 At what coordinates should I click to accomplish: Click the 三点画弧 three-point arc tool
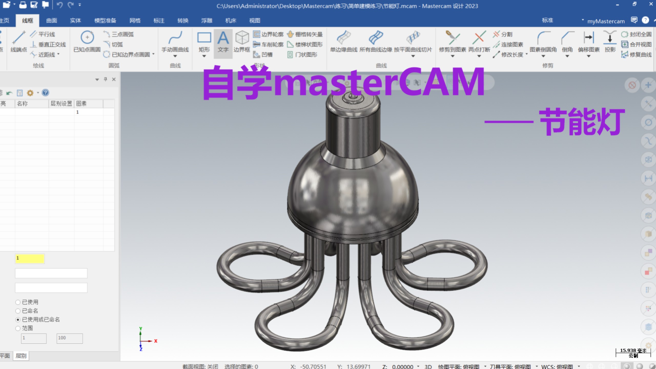coord(118,34)
